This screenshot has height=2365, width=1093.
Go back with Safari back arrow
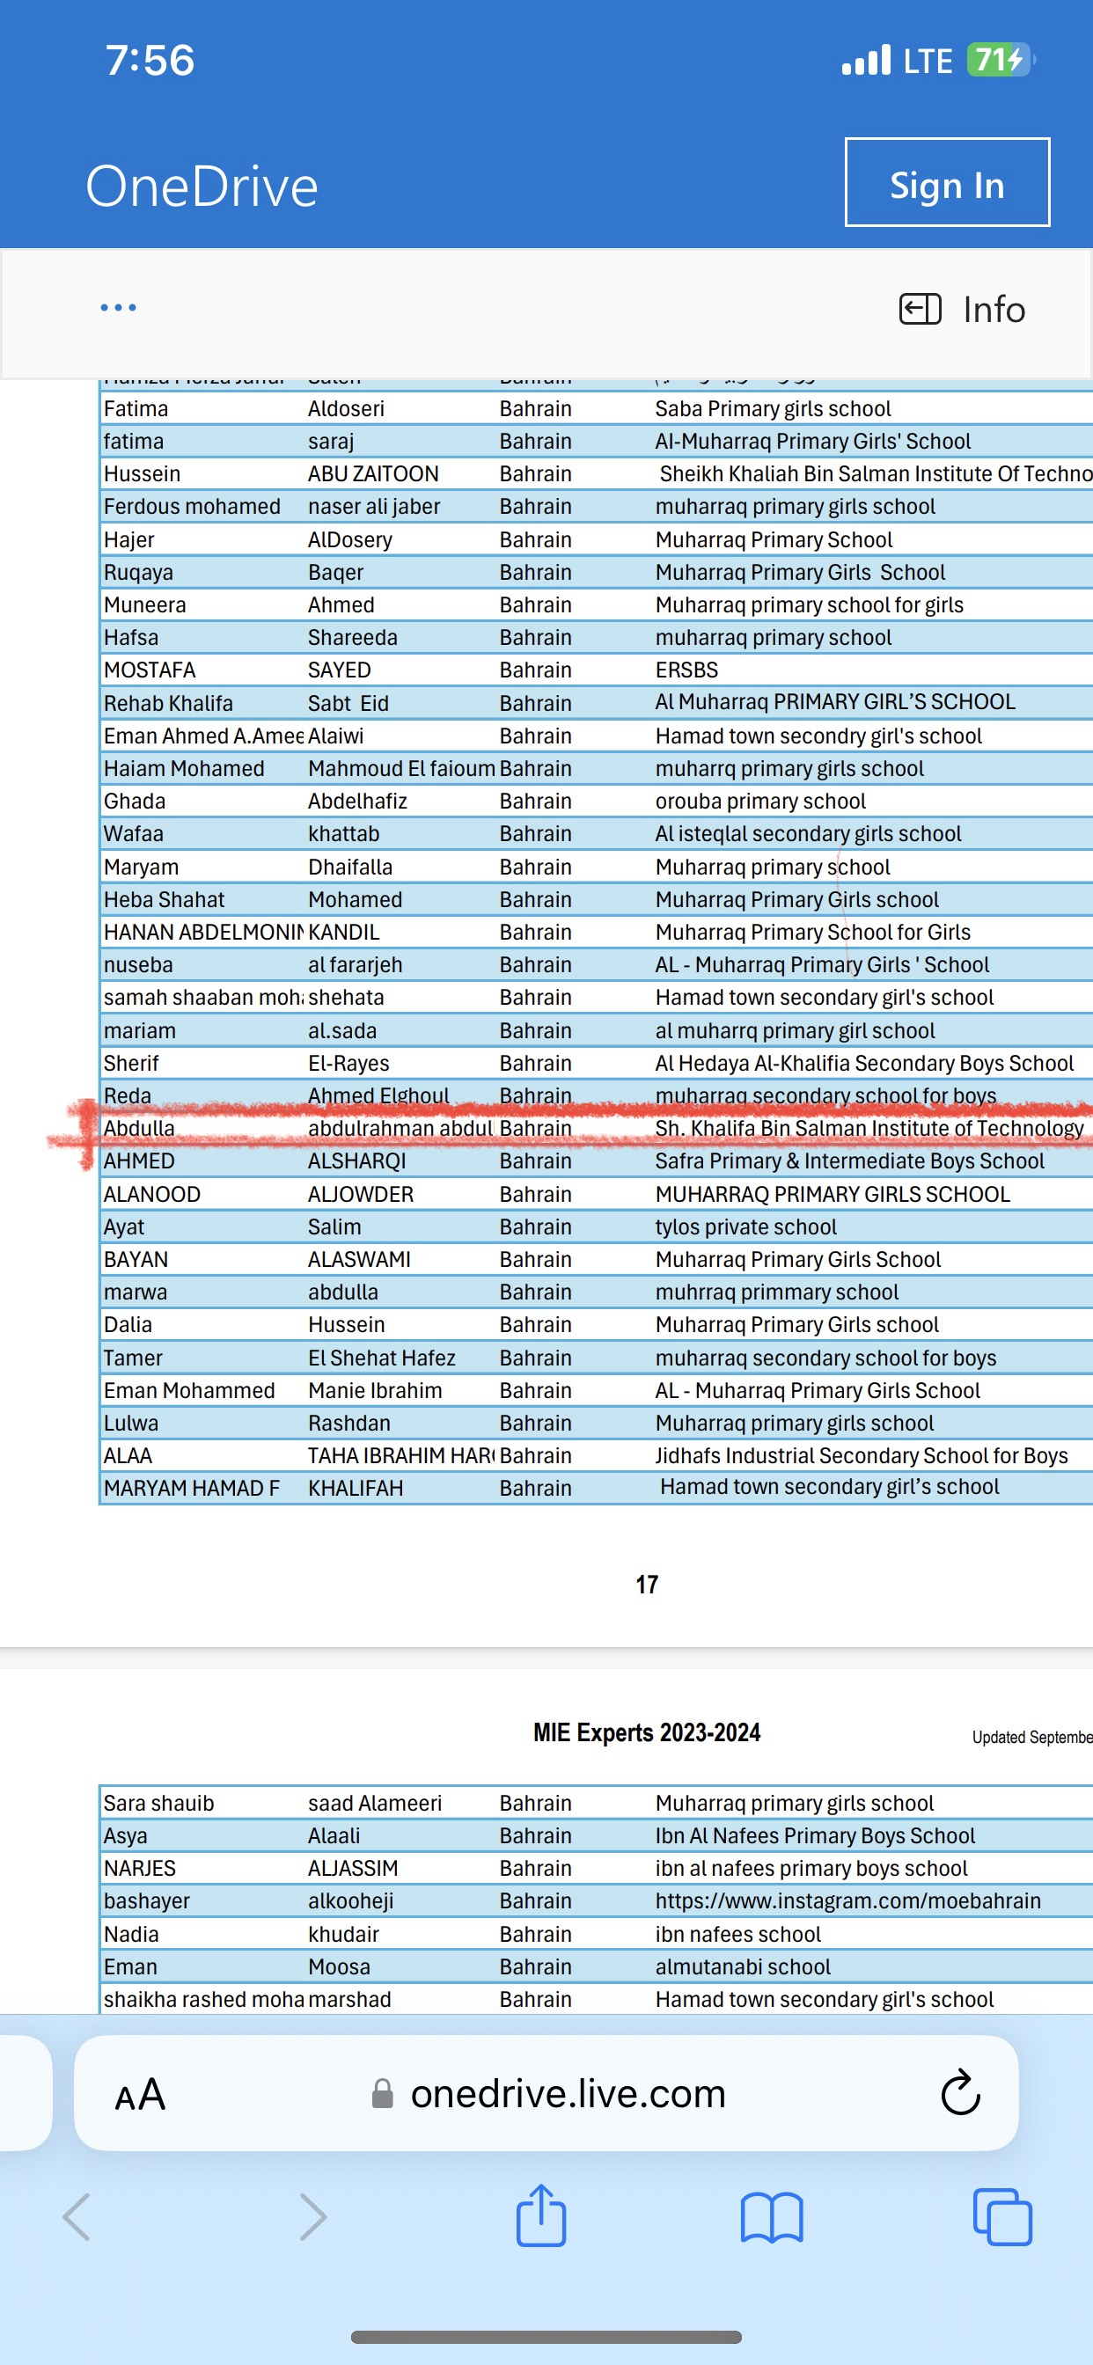pyautogui.click(x=77, y=2217)
